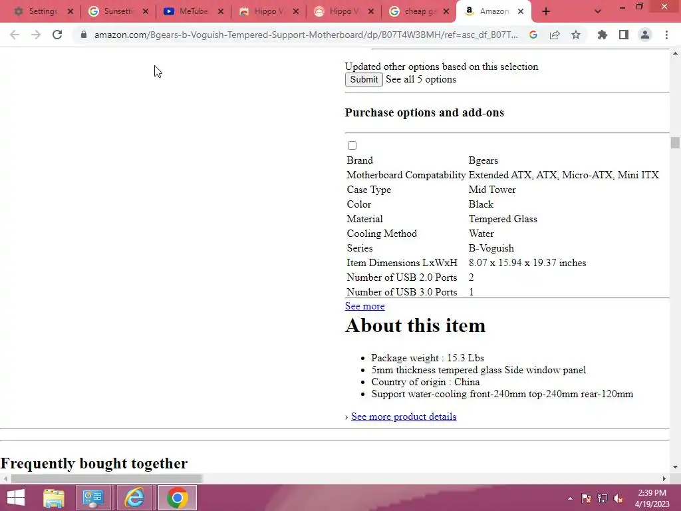
Task: Tick the purchase options checkbox
Action: click(x=352, y=146)
